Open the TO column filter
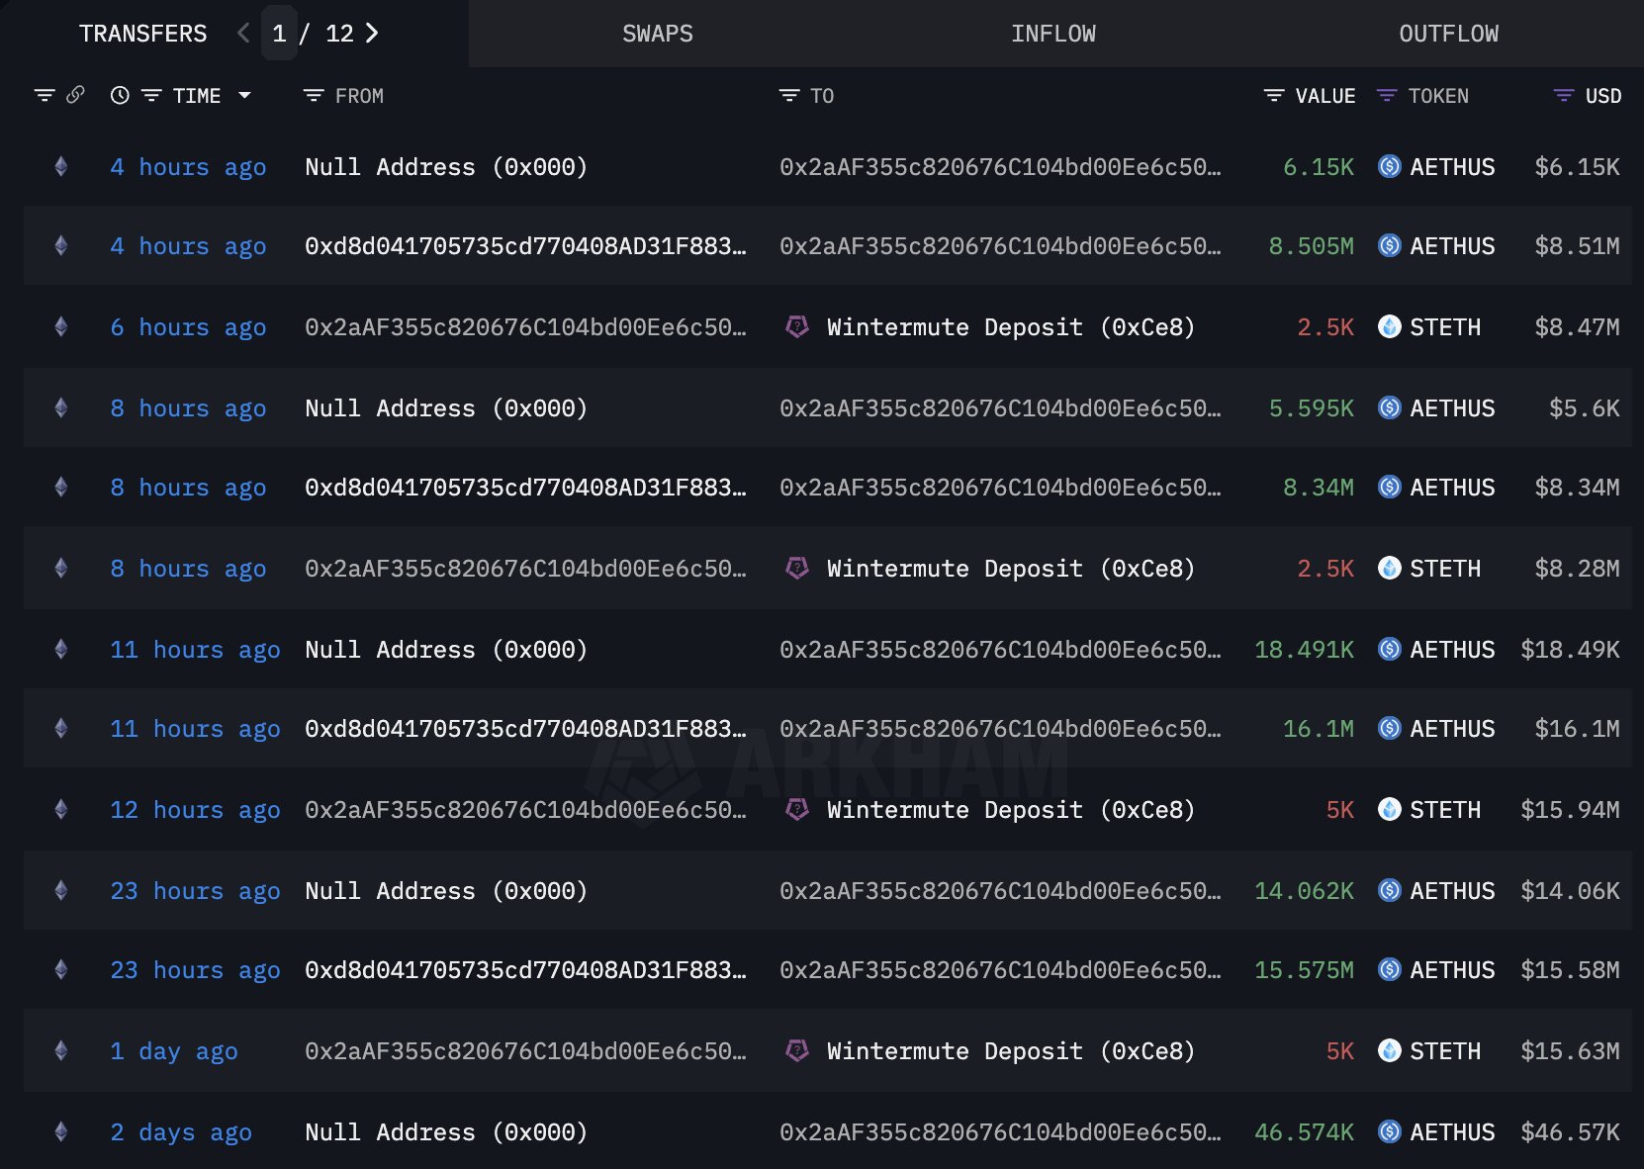This screenshot has width=1644, height=1169. [789, 96]
